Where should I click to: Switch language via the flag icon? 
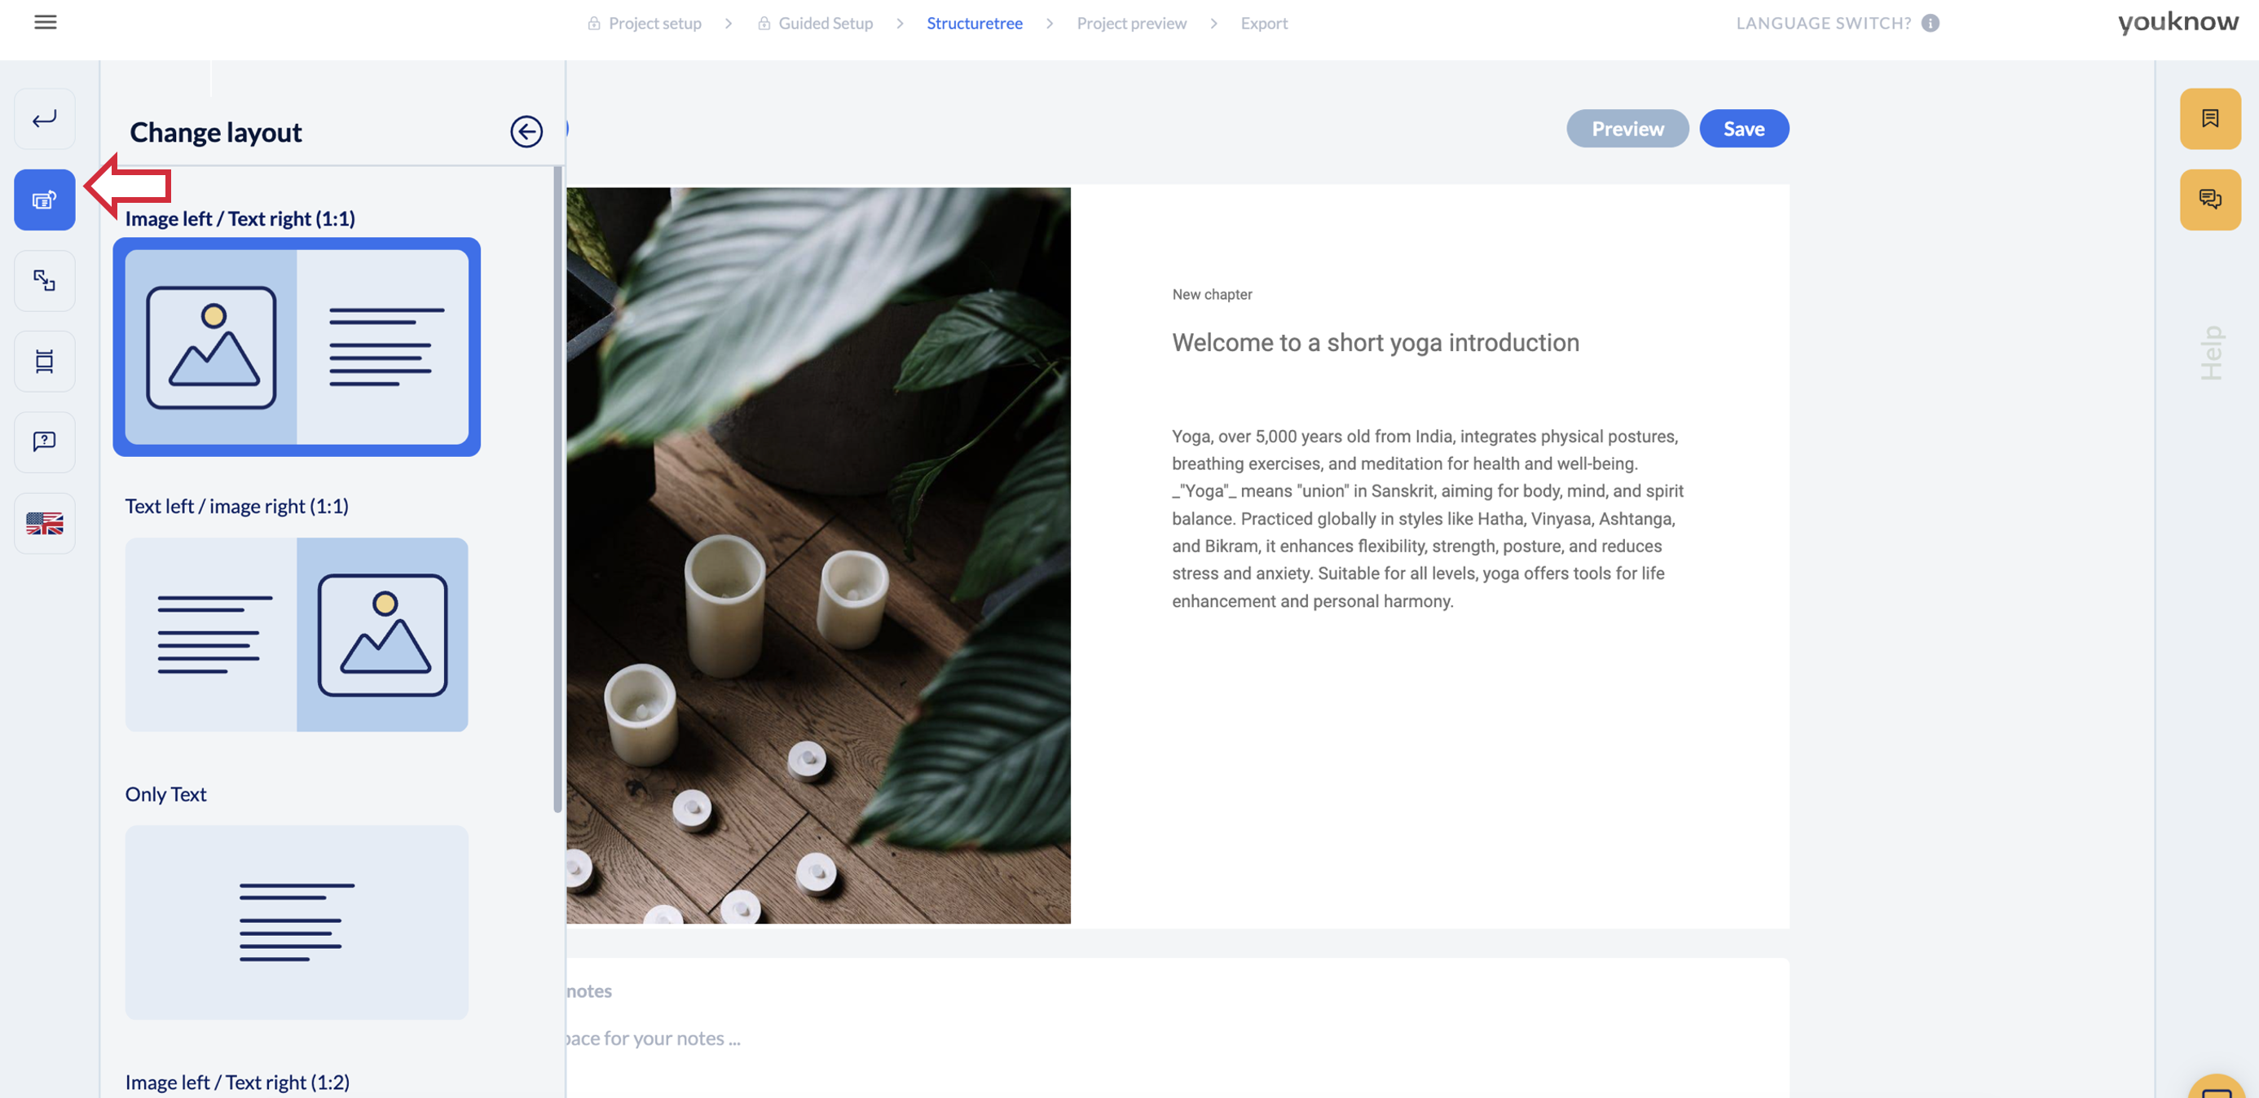coord(45,523)
